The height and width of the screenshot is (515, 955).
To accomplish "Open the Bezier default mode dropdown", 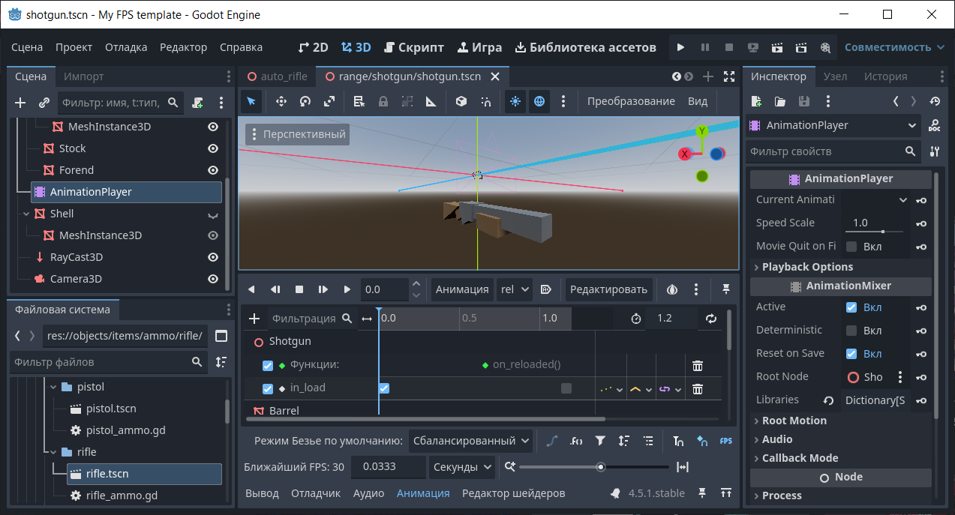I will (x=471, y=441).
